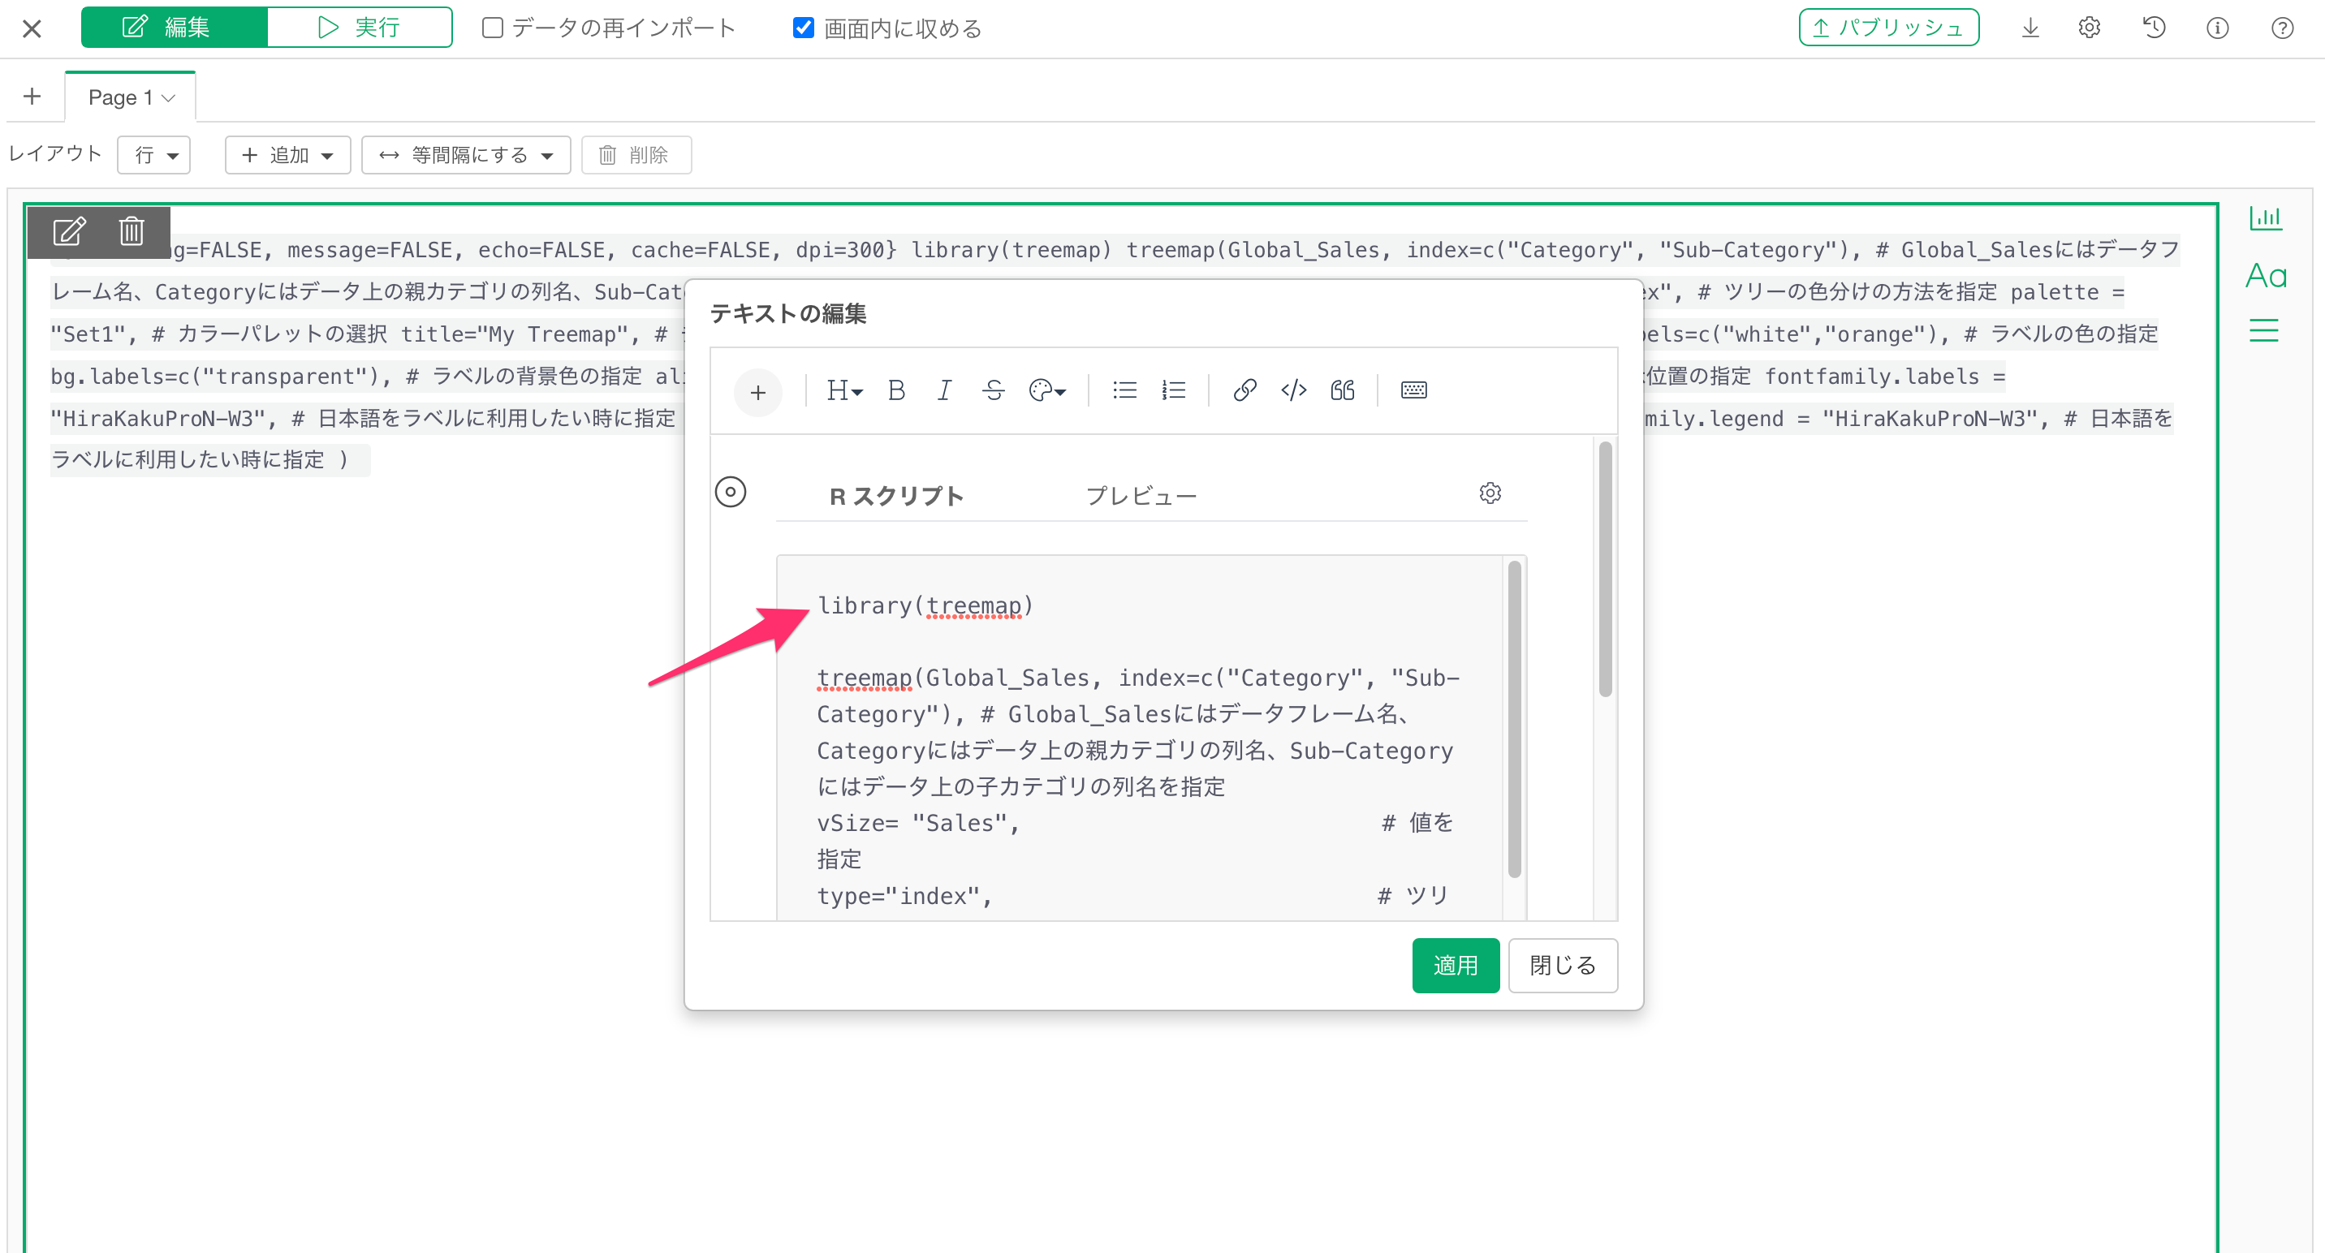Apply strikethrough formatting
The width and height of the screenshot is (2325, 1253).
pos(993,390)
